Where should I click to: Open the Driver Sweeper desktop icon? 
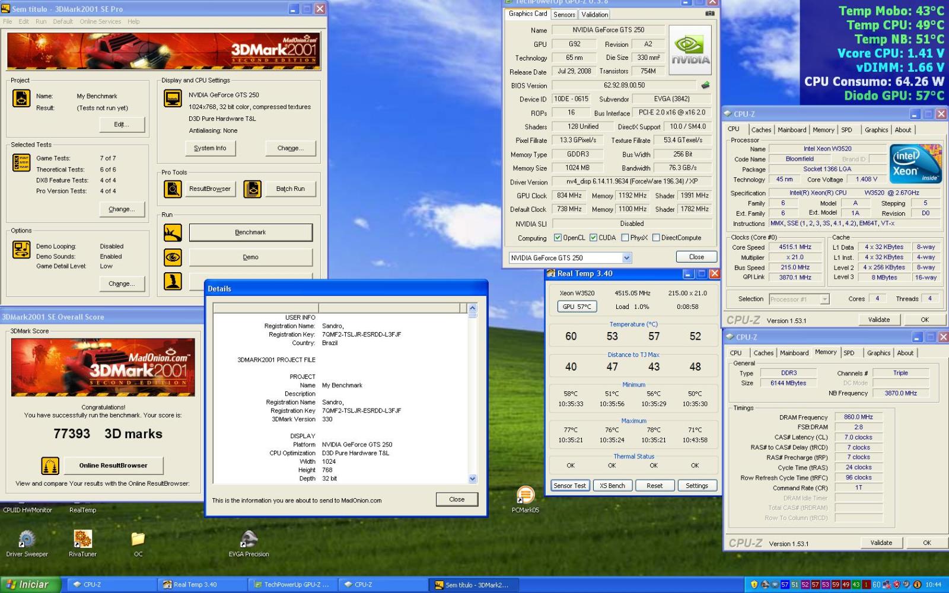27,544
